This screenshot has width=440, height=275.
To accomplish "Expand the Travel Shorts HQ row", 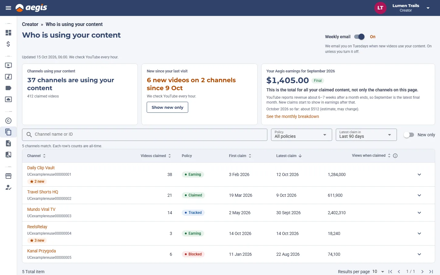I will pos(419,195).
